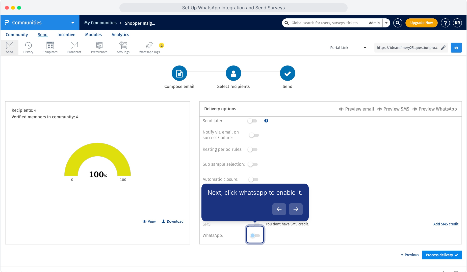Enable Notify via email on success/failure
Image resolution: width=467 pixels, height=272 pixels.
coord(254,135)
